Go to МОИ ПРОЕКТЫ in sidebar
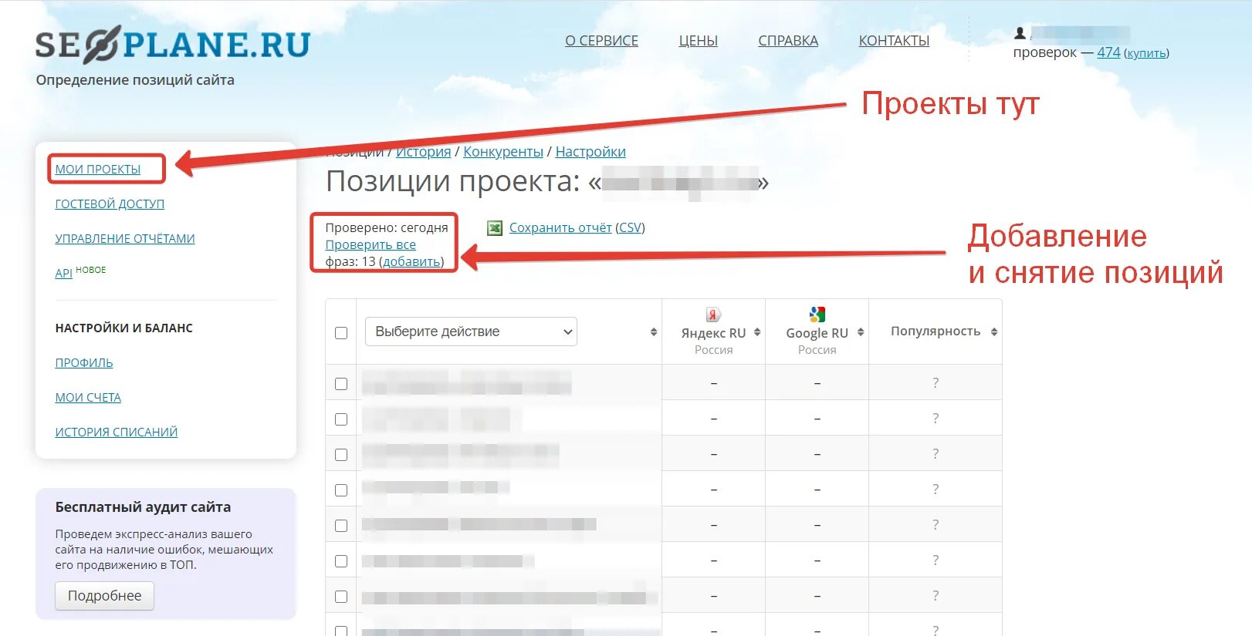 [x=98, y=169]
